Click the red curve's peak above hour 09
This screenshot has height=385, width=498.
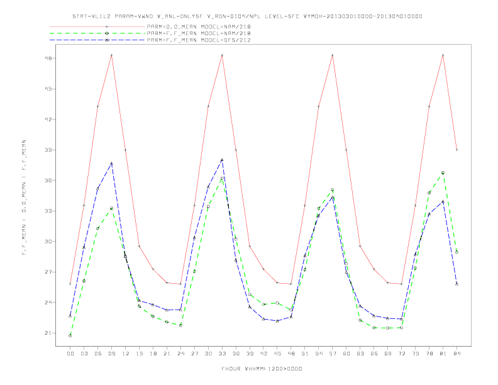point(111,55)
